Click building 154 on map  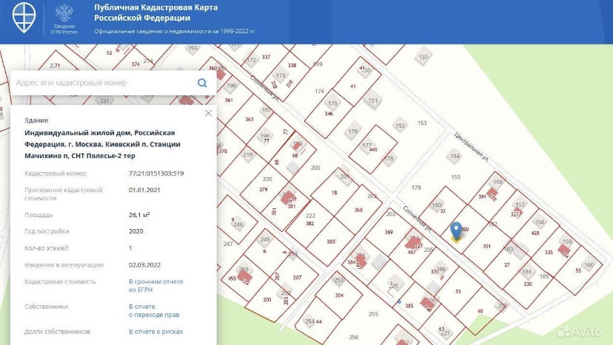[x=455, y=156]
